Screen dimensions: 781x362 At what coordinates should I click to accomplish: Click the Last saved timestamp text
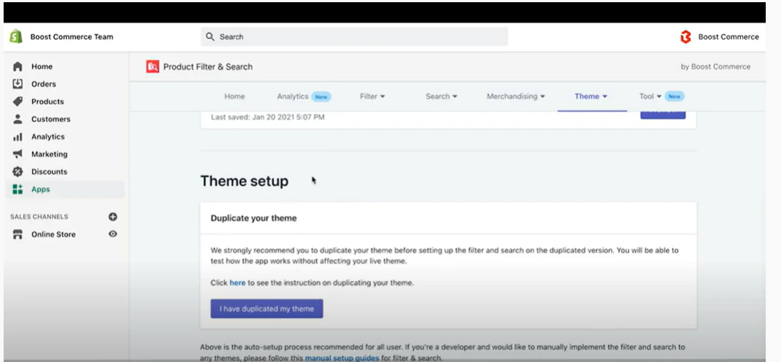tap(268, 117)
